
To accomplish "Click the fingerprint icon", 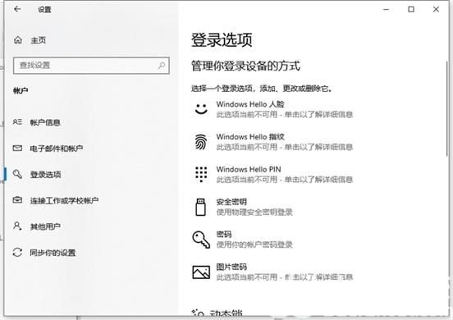I will tap(201, 142).
